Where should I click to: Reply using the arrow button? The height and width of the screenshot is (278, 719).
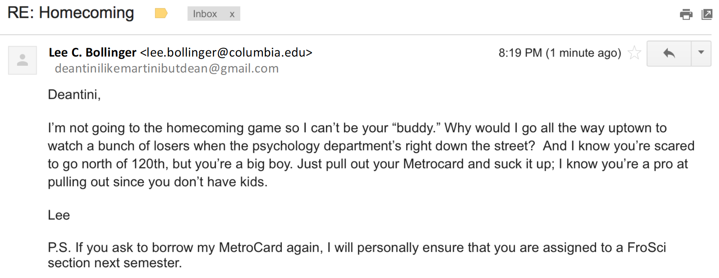pos(669,53)
